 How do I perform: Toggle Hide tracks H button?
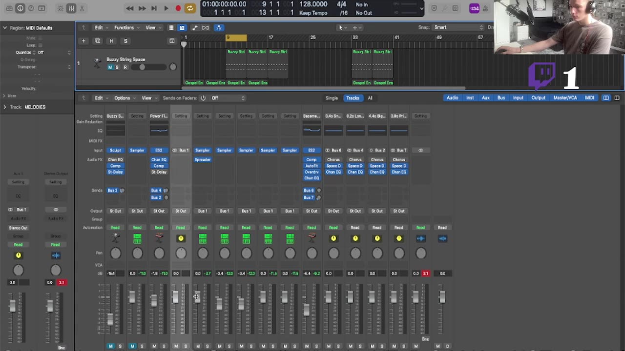(111, 41)
